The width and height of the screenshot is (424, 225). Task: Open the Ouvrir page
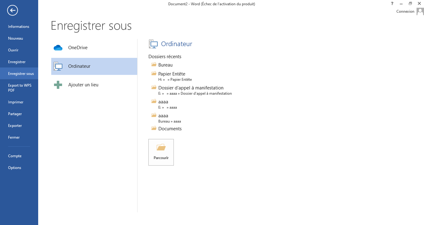(x=19, y=50)
